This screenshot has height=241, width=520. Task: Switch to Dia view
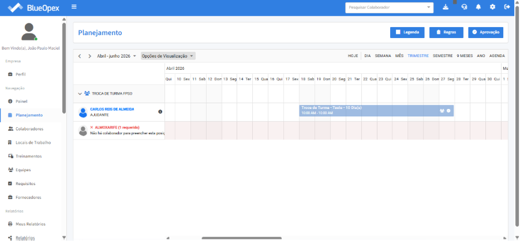click(x=368, y=56)
